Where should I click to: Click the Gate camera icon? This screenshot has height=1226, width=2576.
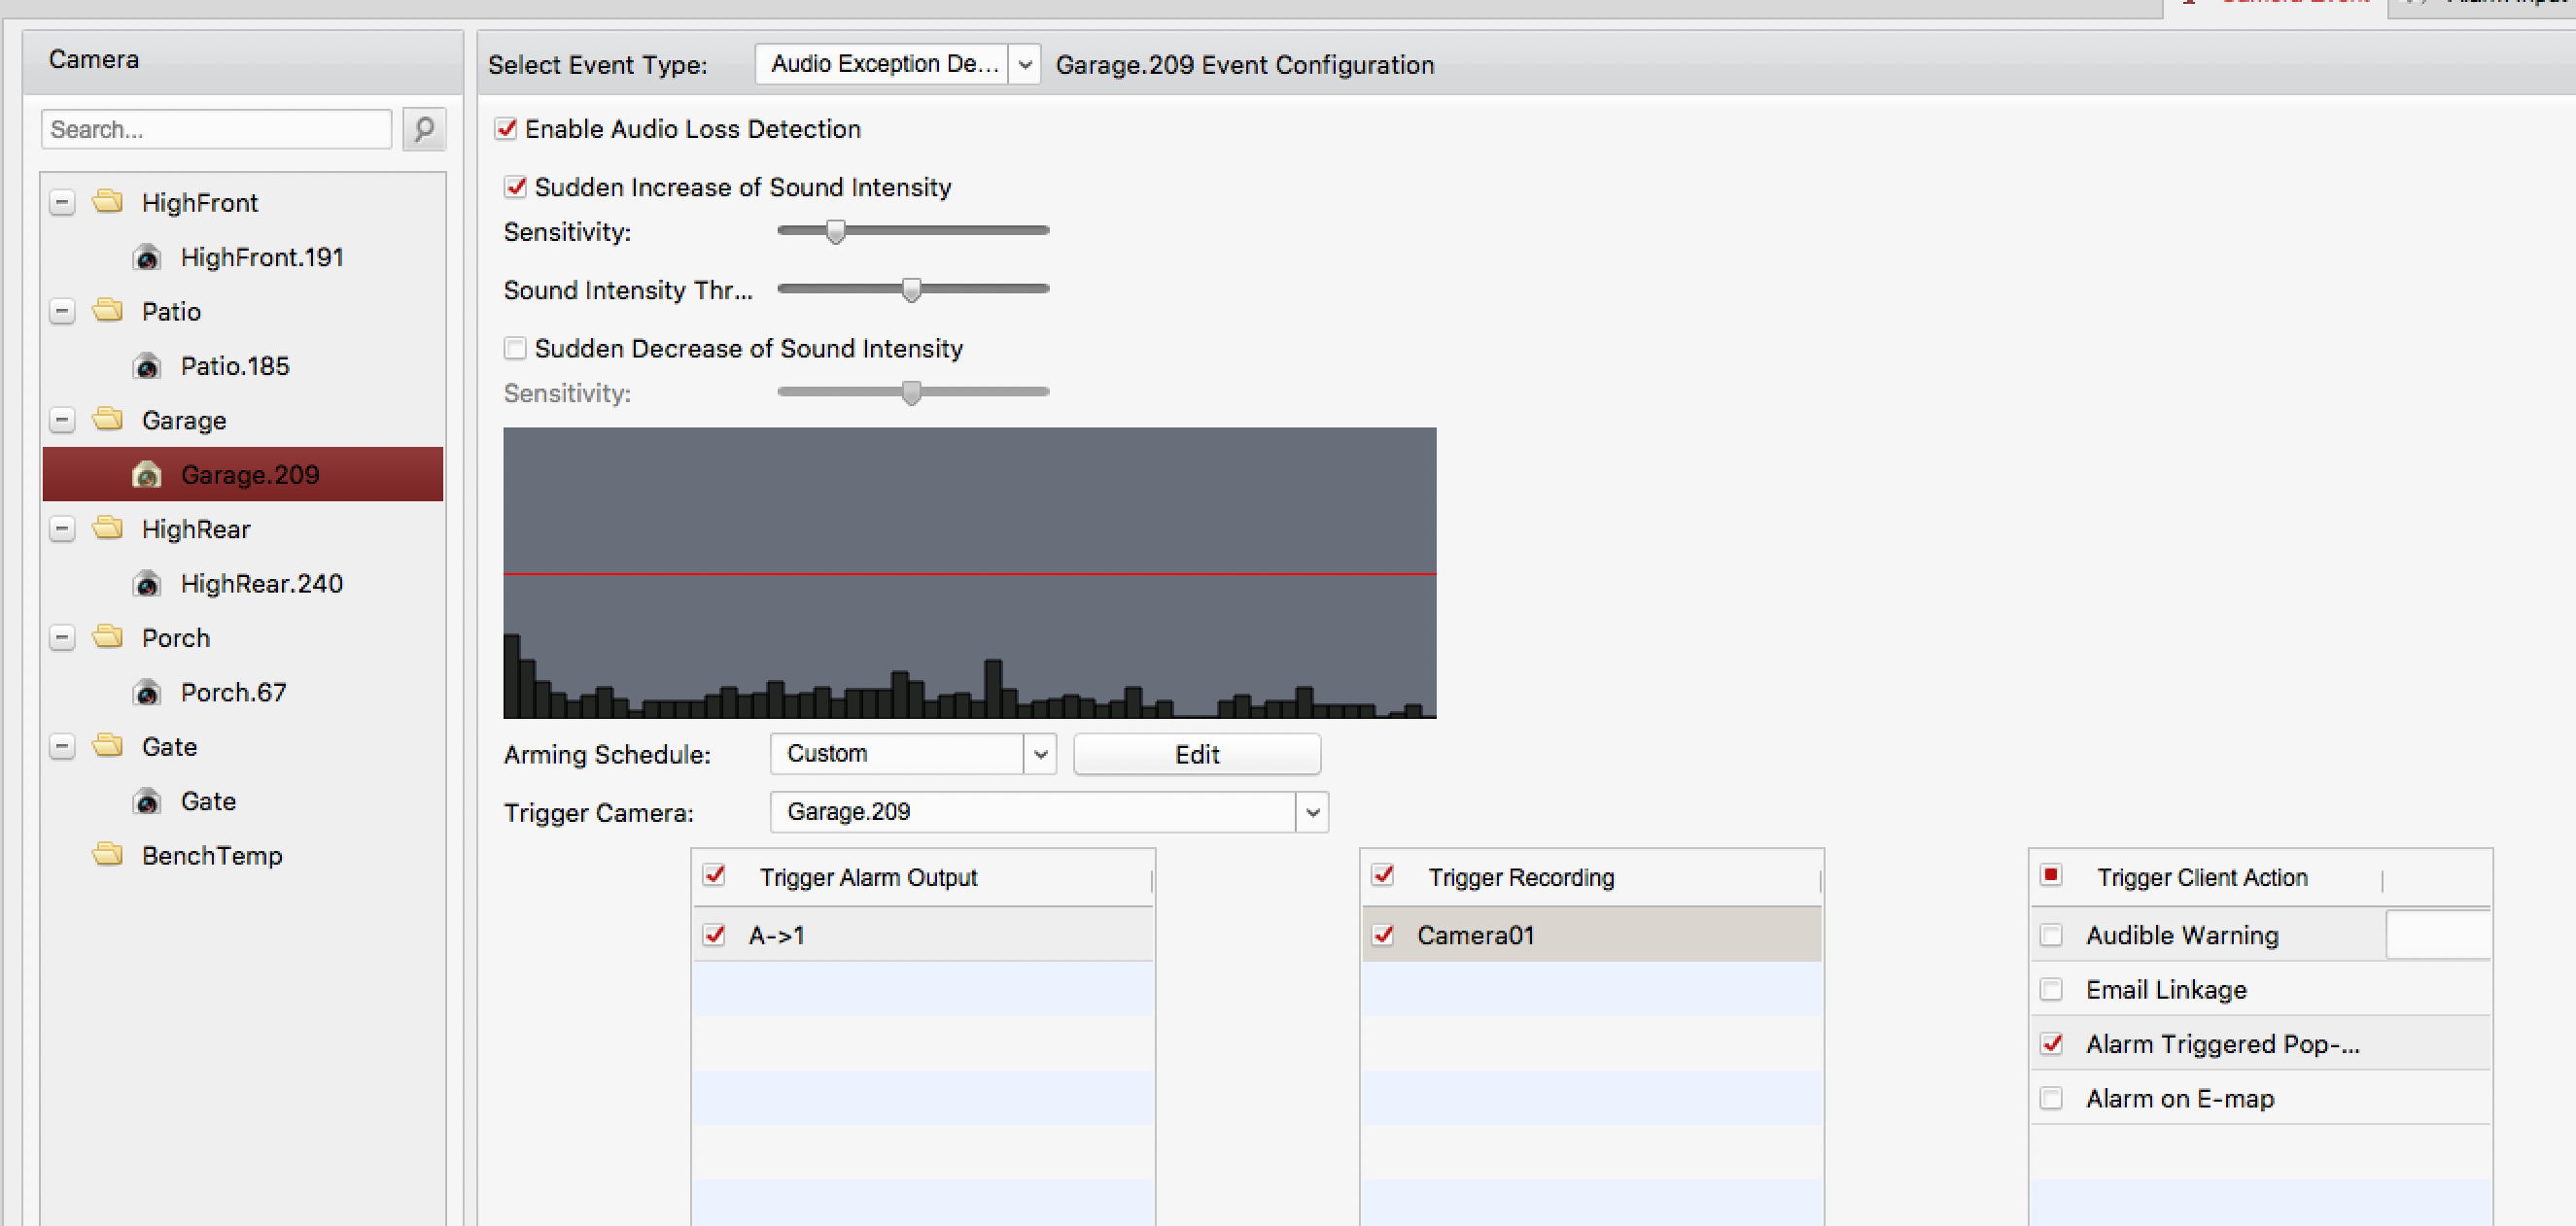tap(147, 801)
